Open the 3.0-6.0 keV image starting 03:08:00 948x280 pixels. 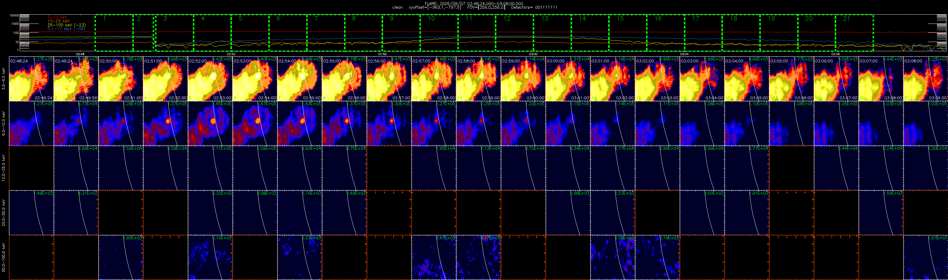926,79
